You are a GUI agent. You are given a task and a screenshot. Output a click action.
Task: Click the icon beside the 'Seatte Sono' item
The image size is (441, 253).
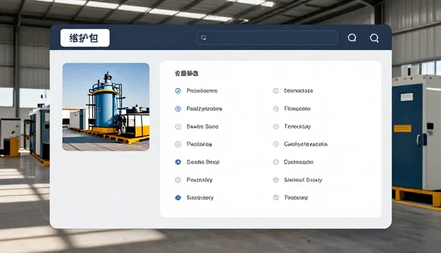click(178, 126)
